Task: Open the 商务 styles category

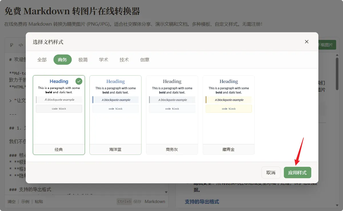Action: point(62,60)
